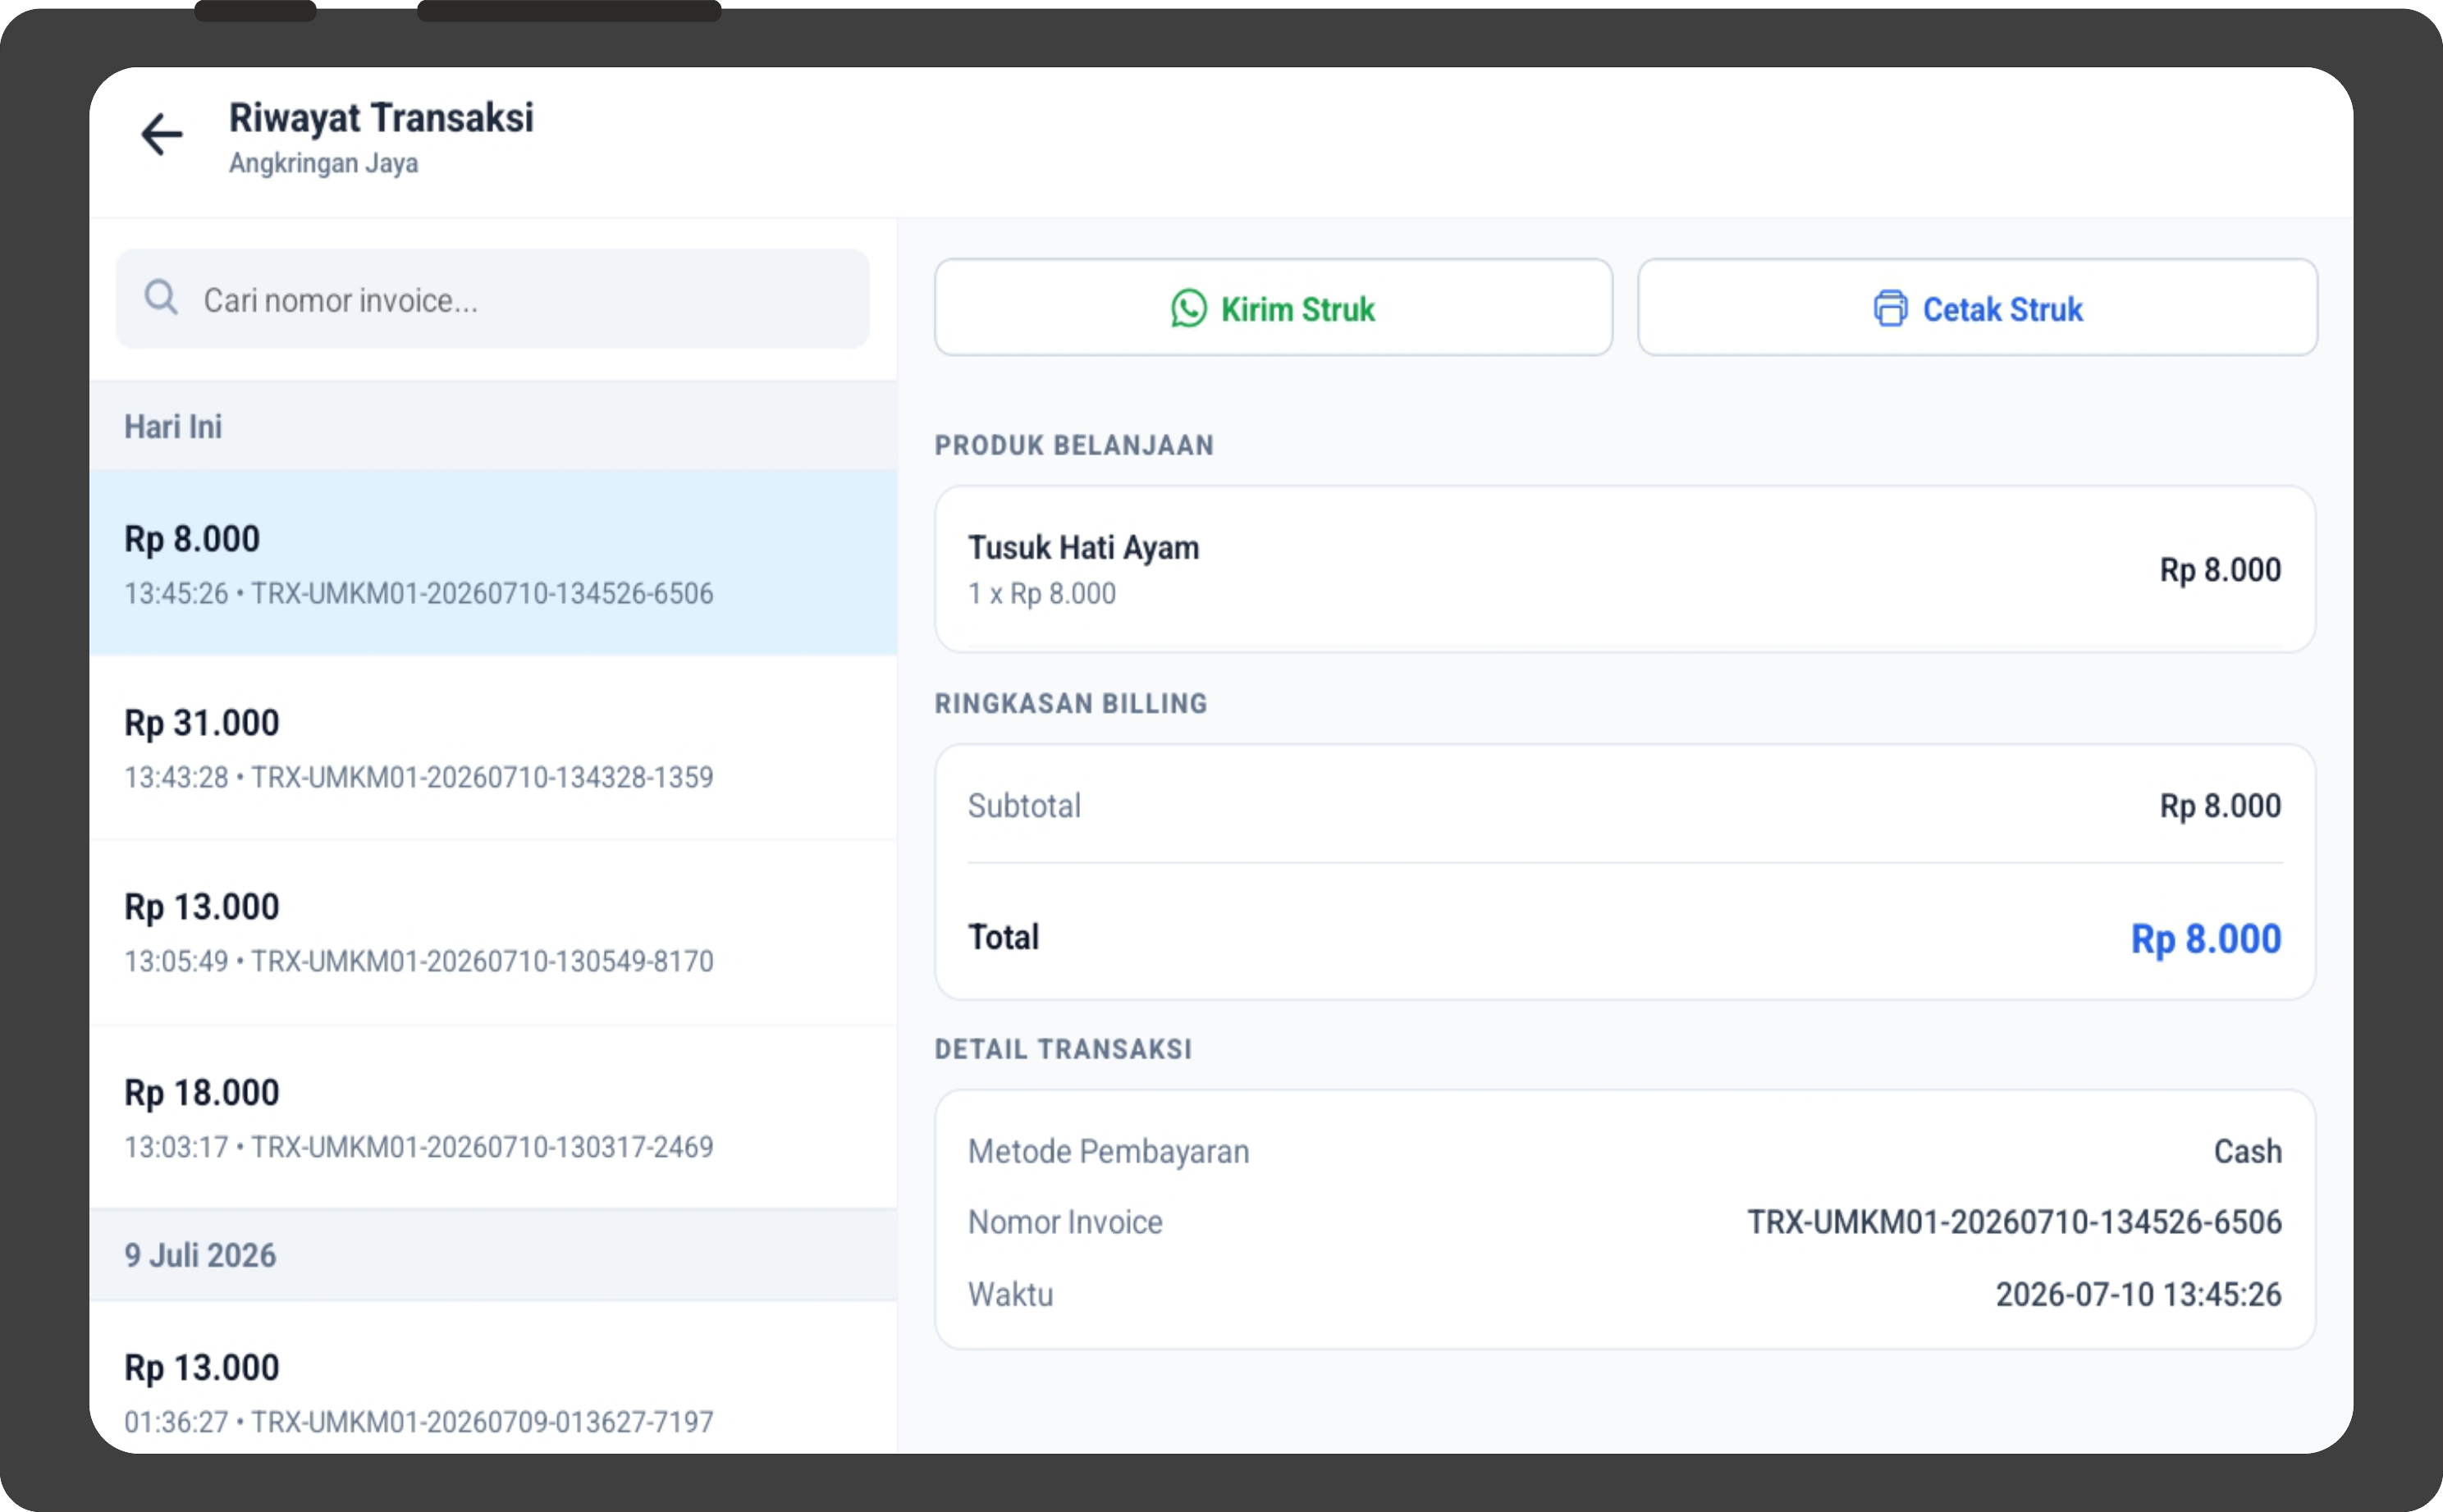2443x1512 pixels.
Task: Click the search magnifier icon
Action: point(161,298)
